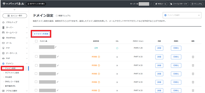Click 初期化 button in the PHP8.1.29 row
Screen dimensions: 205x93
click(176, 48)
